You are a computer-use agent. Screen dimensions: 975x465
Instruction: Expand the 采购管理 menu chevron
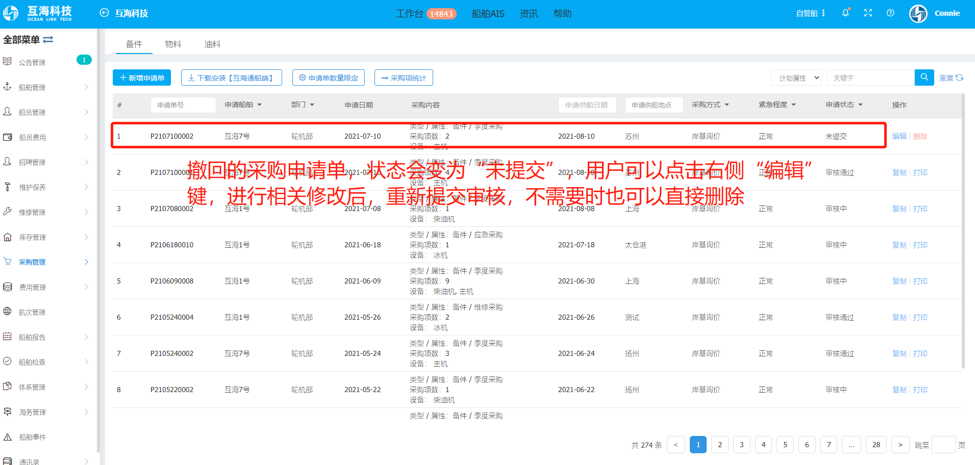pyautogui.click(x=86, y=262)
